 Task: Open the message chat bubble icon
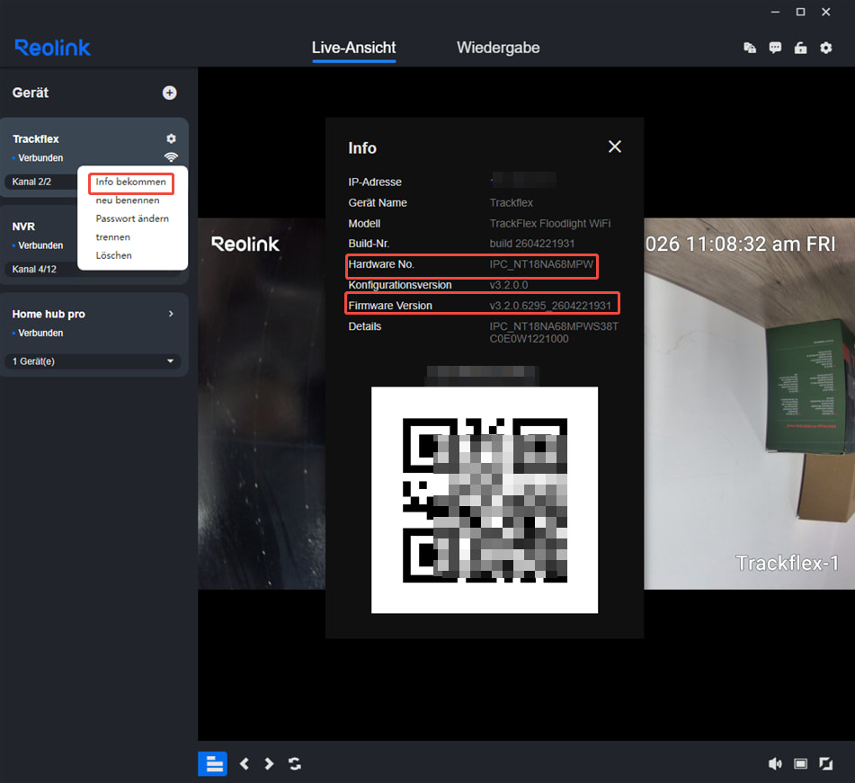click(775, 48)
